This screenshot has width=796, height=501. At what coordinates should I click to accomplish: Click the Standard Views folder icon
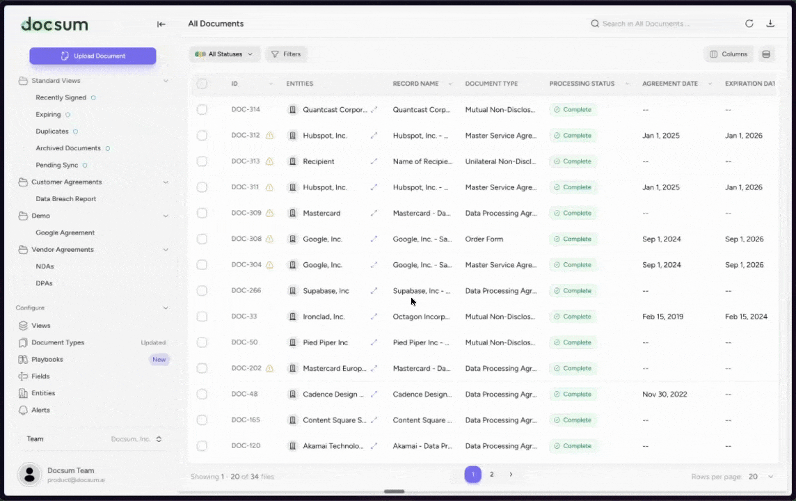pos(23,81)
